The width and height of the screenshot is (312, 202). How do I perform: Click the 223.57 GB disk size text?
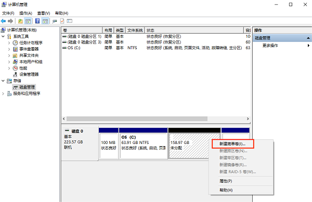pos(73,142)
